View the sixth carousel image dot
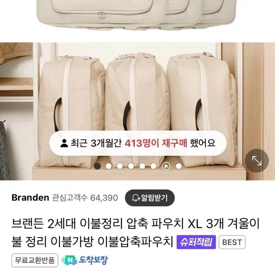This screenshot has width=275, height=275. coord(154,166)
